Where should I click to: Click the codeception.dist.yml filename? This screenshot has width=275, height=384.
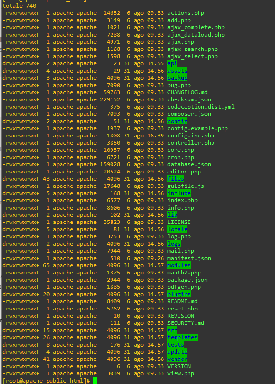(201, 107)
